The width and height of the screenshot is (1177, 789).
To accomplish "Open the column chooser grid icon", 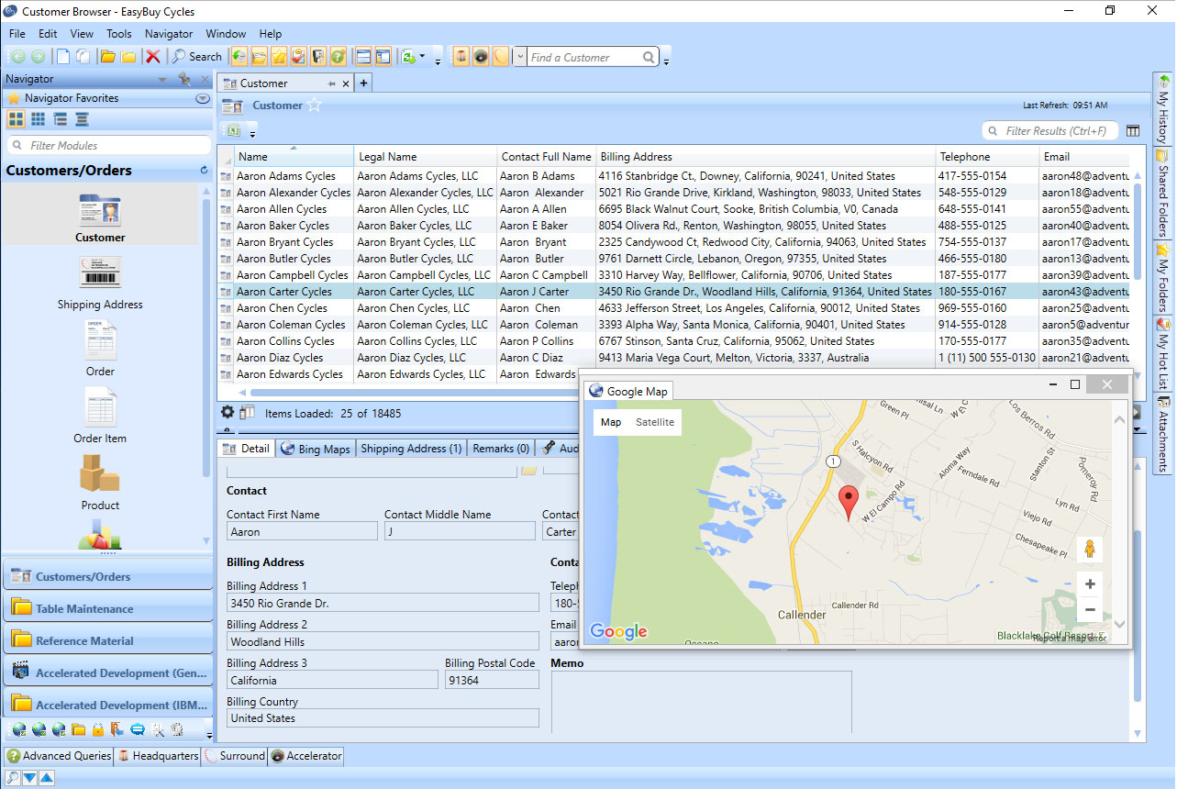I will click(x=1133, y=130).
